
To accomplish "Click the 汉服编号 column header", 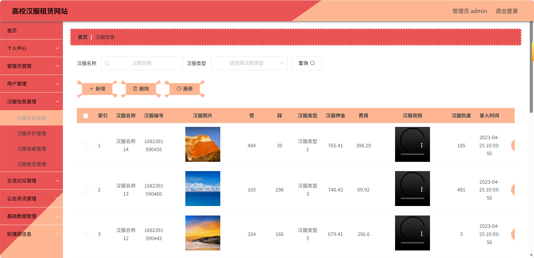I will 154,116.
